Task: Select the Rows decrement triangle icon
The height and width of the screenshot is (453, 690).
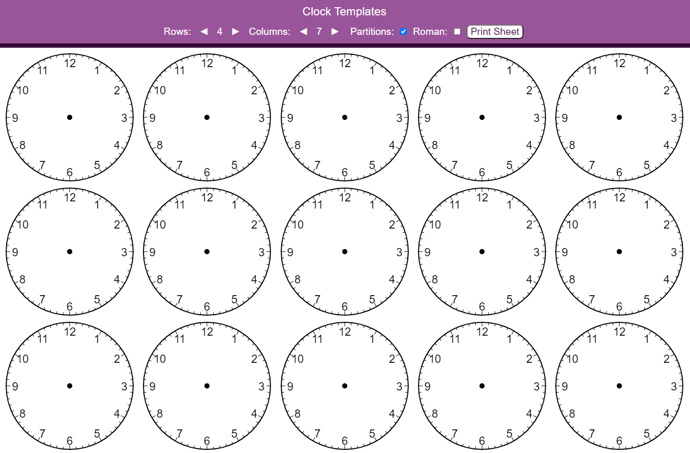Action: 203,31
